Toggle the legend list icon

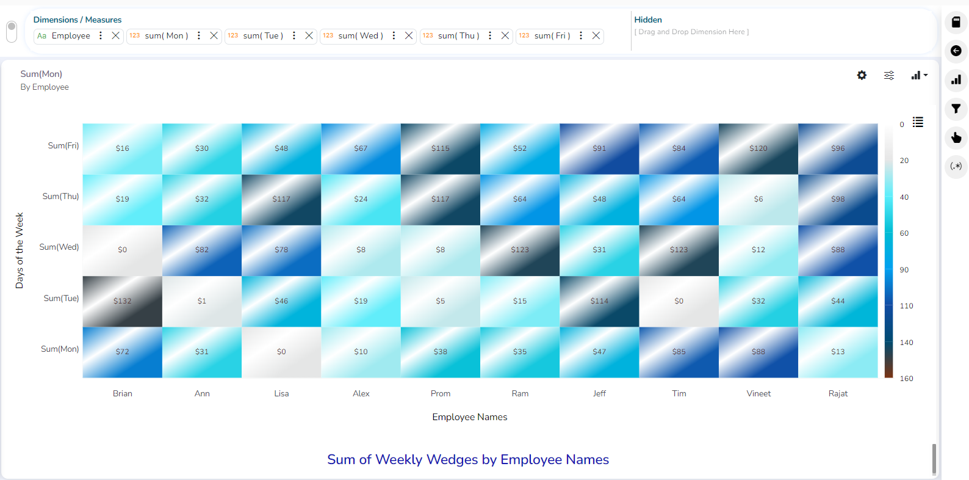coord(918,122)
